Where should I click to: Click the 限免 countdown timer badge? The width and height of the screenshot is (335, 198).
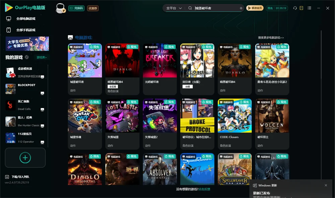click(x=277, y=8)
